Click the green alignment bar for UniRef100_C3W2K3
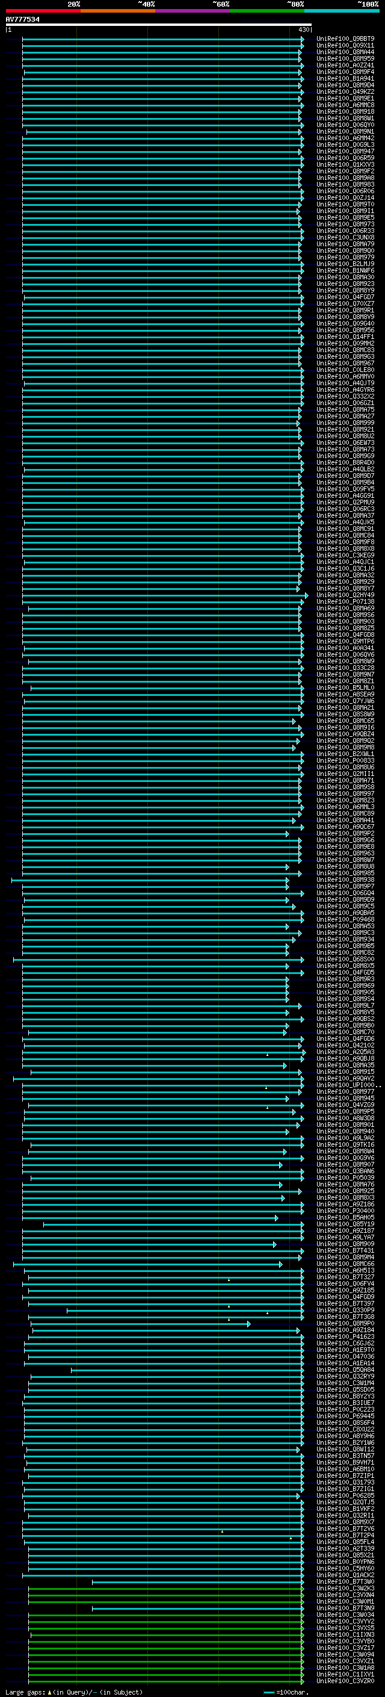 tap(166, 1589)
